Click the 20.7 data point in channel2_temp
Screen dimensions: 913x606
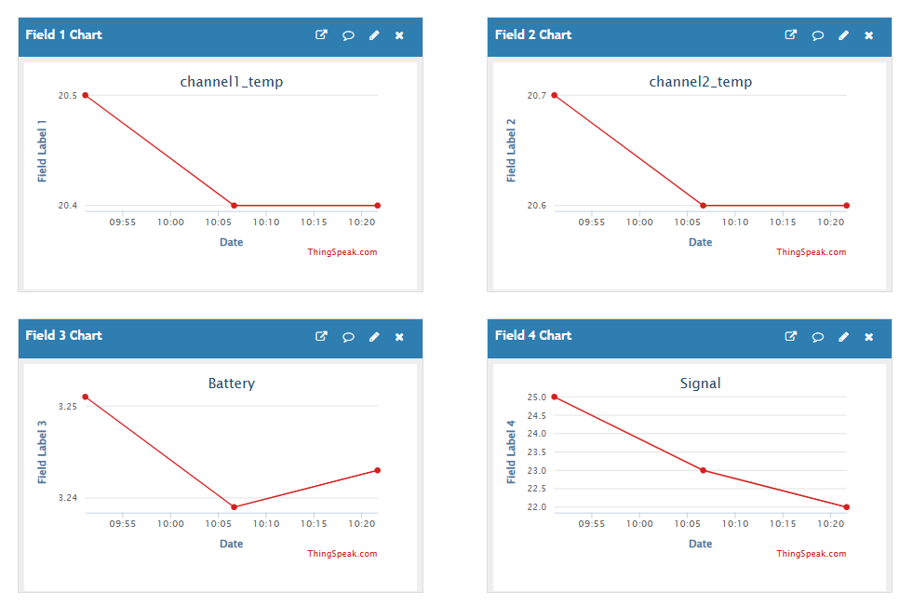pos(555,96)
